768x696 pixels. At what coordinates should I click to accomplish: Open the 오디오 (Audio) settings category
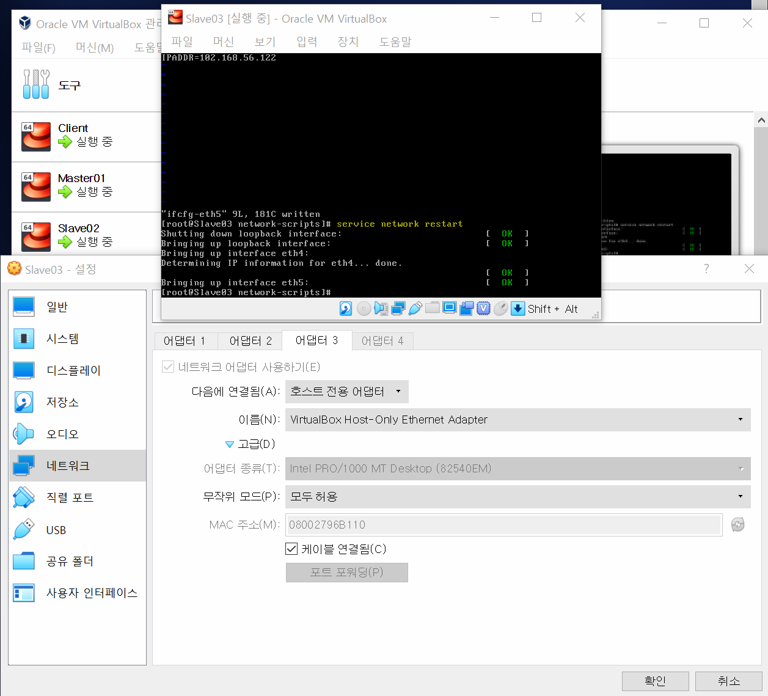(78, 434)
